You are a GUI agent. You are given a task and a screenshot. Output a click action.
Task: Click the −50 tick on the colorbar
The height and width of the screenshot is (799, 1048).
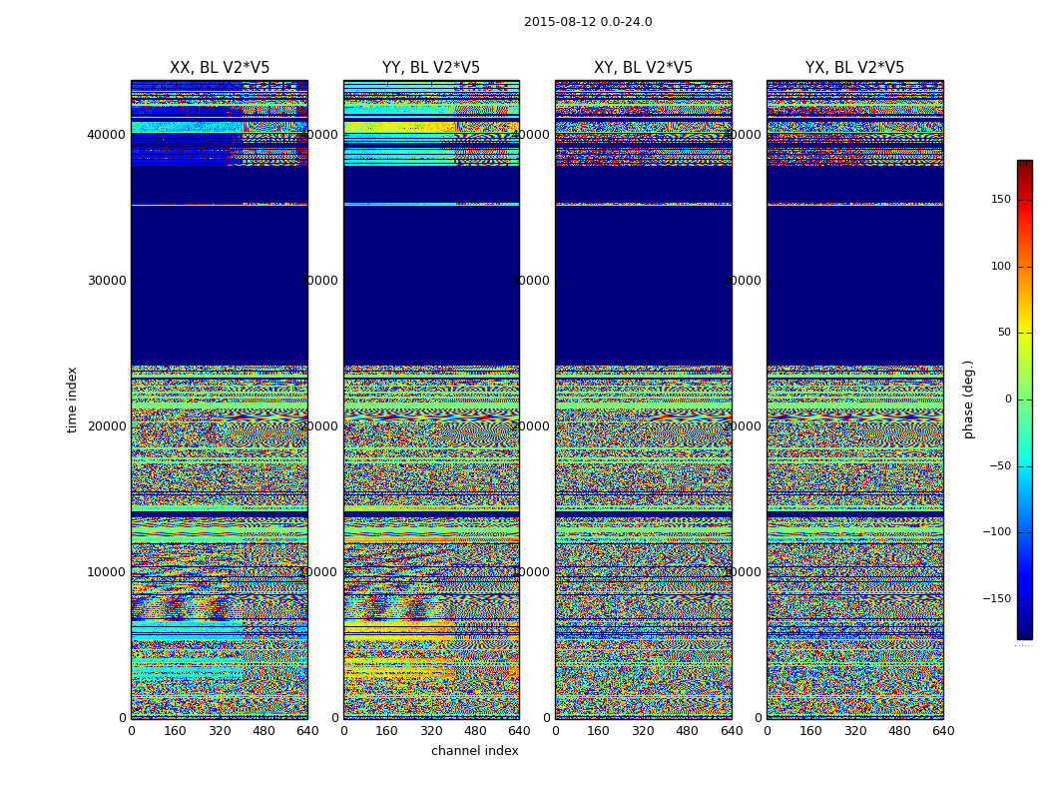tap(1000, 466)
